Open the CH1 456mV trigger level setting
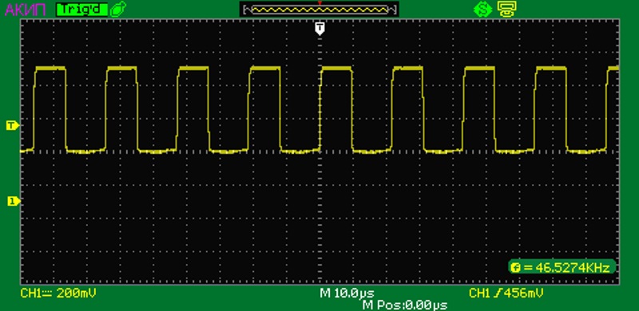 click(x=506, y=293)
